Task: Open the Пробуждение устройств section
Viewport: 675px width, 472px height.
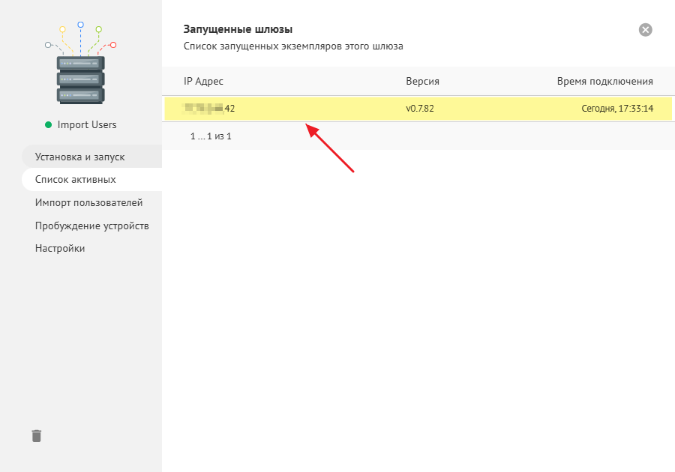Action: click(91, 226)
